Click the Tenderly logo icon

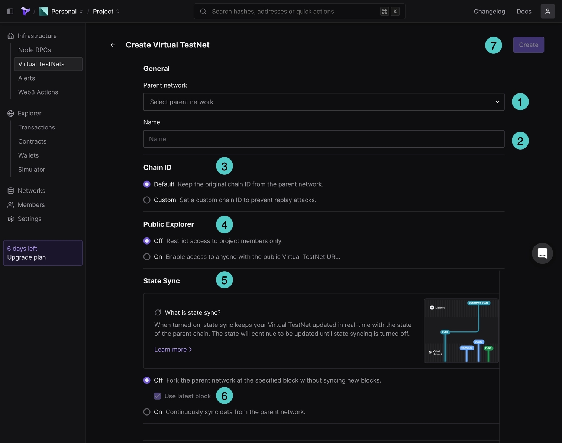25,12
